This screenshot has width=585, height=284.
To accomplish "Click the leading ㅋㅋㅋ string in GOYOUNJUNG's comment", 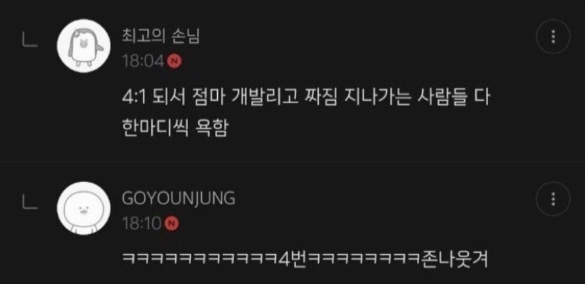I will tap(201, 259).
